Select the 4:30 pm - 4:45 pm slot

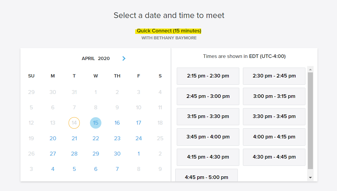[274, 157]
